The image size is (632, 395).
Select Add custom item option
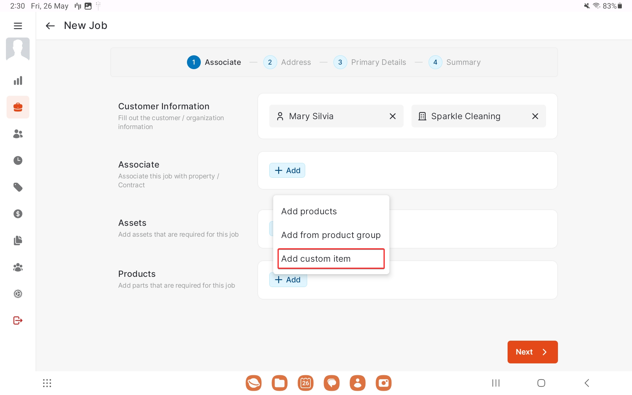(331, 259)
